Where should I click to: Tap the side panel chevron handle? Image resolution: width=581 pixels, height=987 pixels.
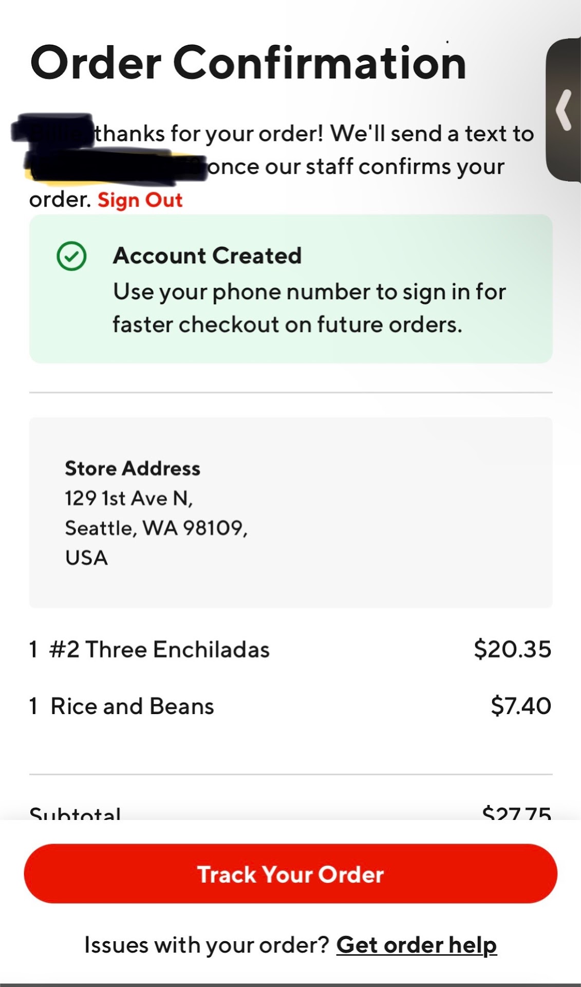(x=564, y=110)
